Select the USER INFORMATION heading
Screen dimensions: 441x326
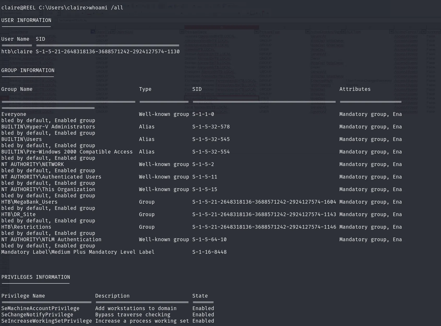pyautogui.click(x=26, y=20)
